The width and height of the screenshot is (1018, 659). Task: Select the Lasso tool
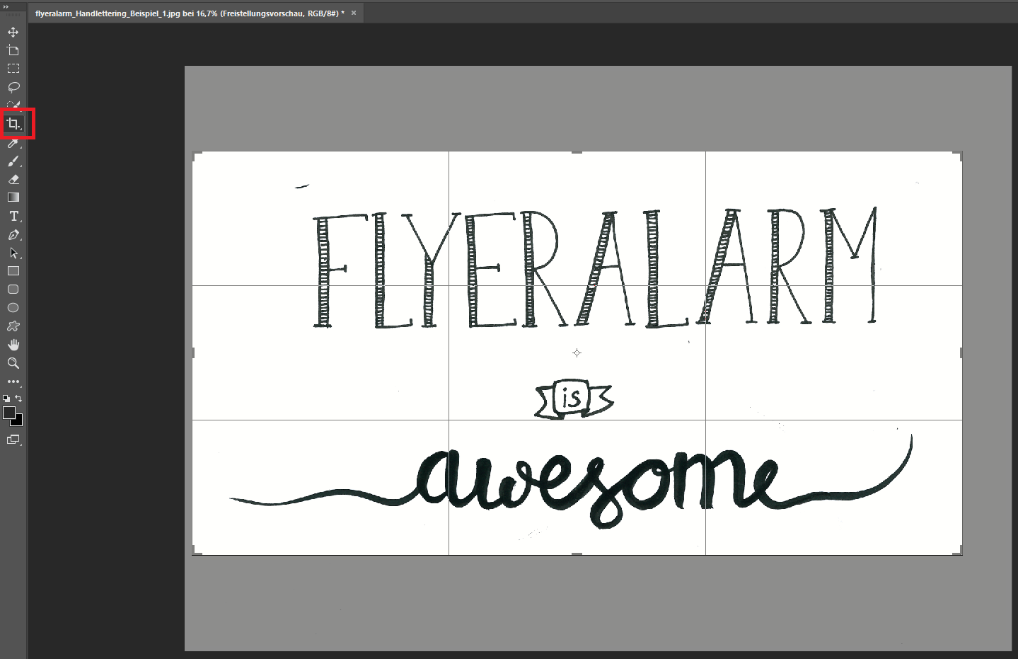click(x=13, y=87)
